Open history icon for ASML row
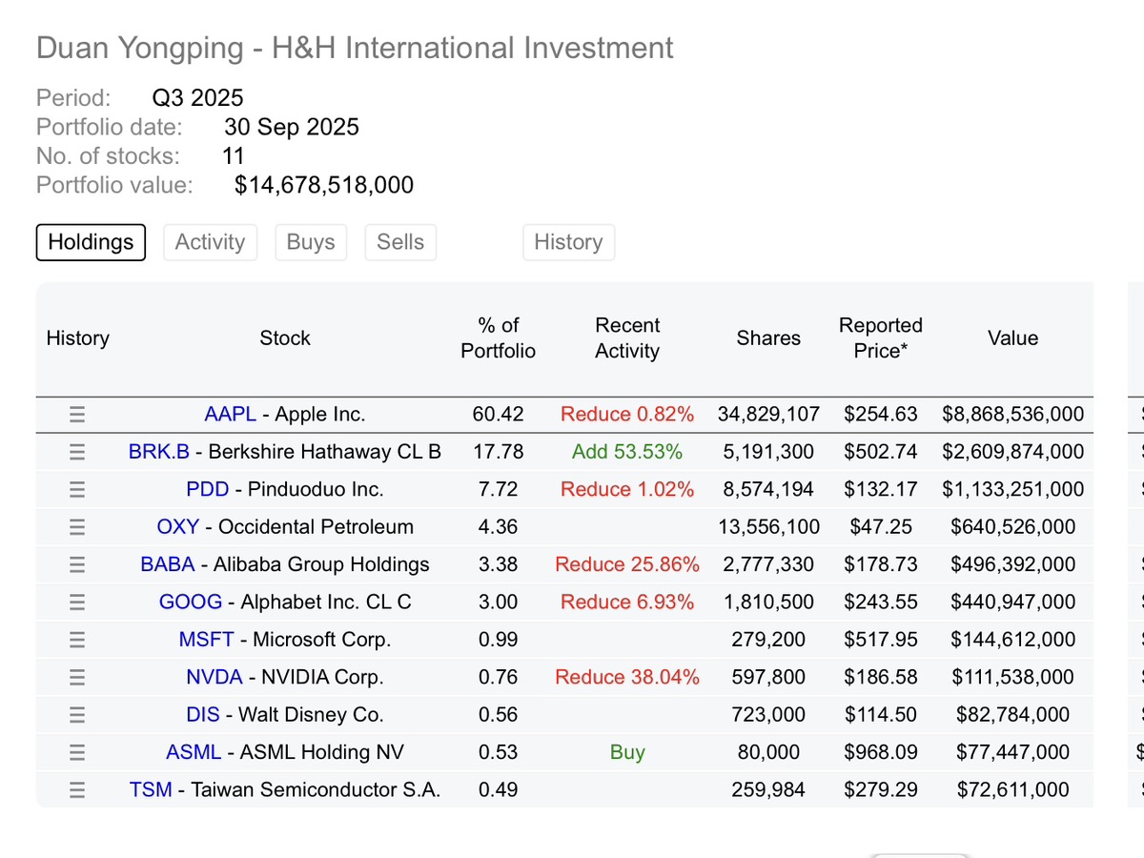 77,753
